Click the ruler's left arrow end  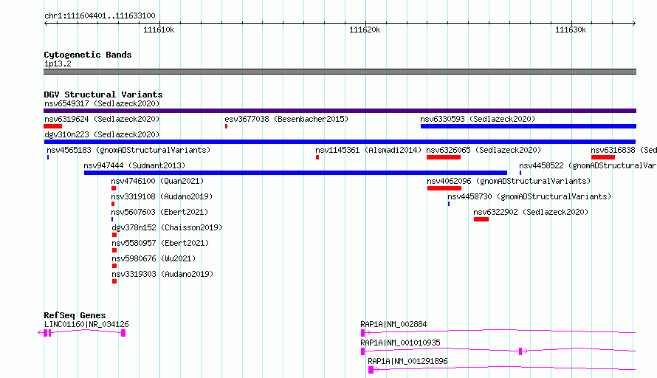coord(46,24)
